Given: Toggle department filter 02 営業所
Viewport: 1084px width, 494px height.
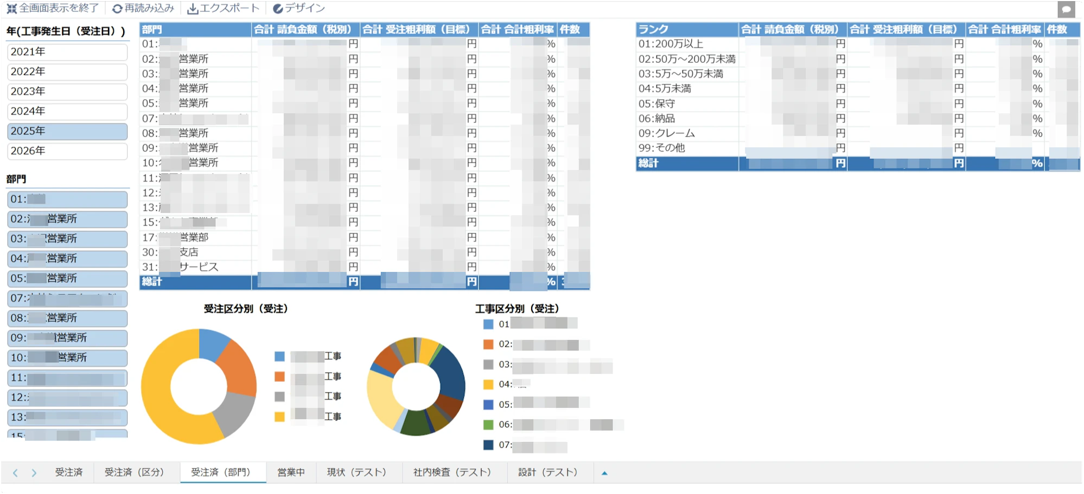Looking at the screenshot, I should tap(67, 219).
